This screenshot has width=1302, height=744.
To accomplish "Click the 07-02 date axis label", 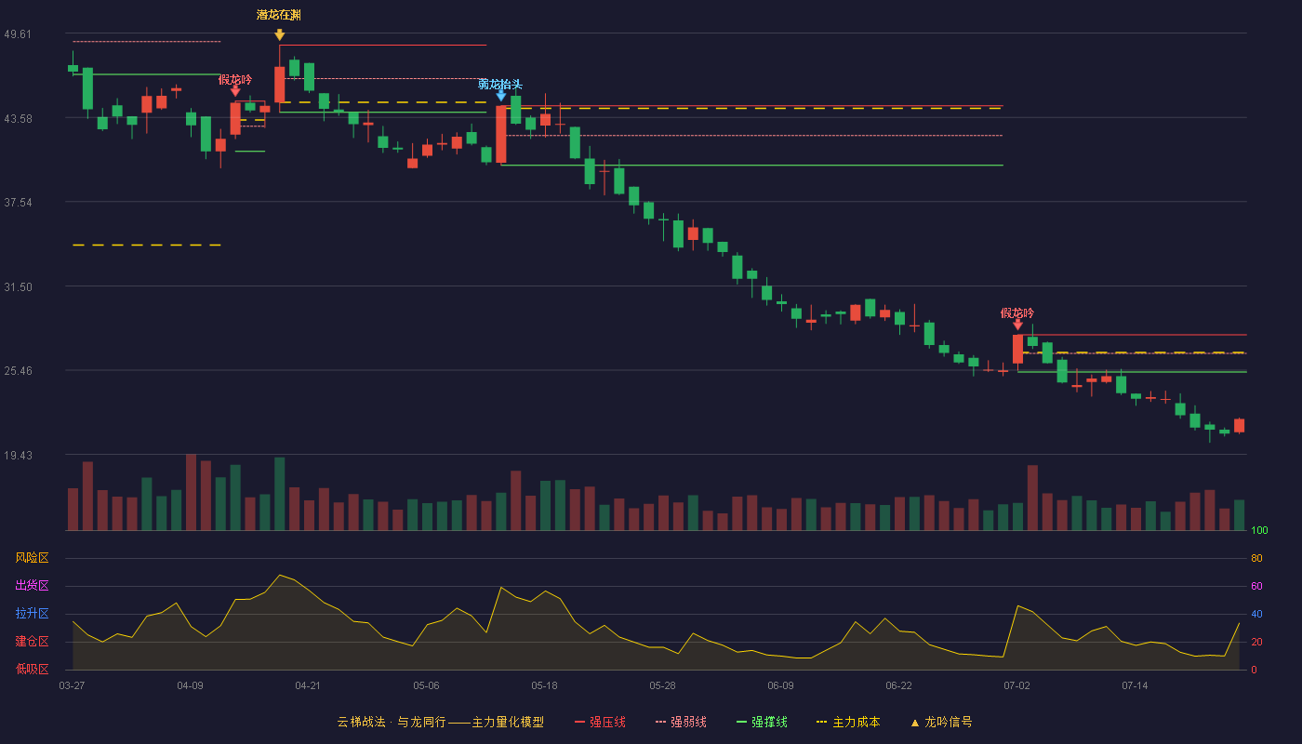I will click(x=1016, y=685).
